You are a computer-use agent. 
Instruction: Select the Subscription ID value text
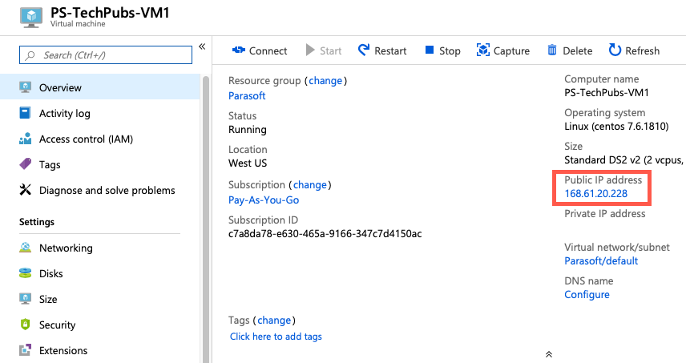pos(325,233)
